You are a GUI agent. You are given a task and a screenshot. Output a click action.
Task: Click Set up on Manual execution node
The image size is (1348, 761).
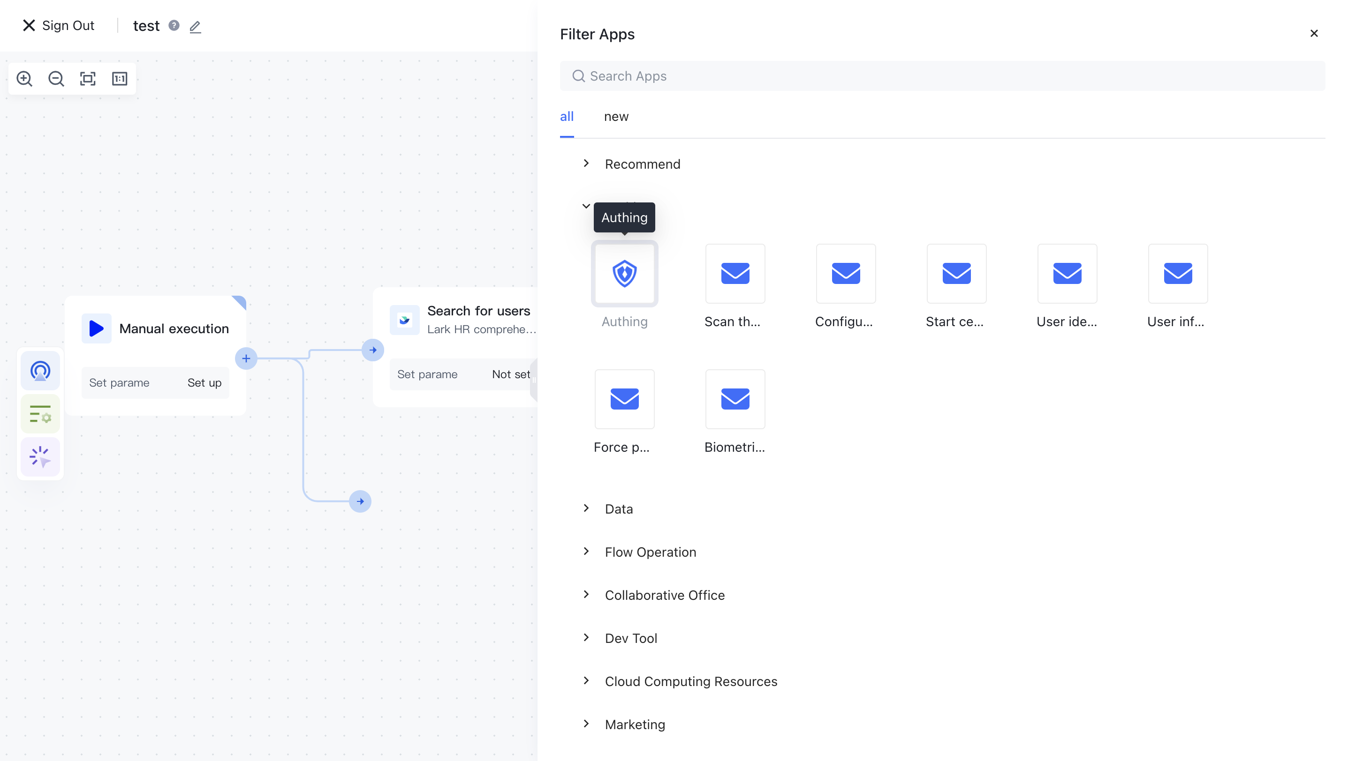pos(204,382)
